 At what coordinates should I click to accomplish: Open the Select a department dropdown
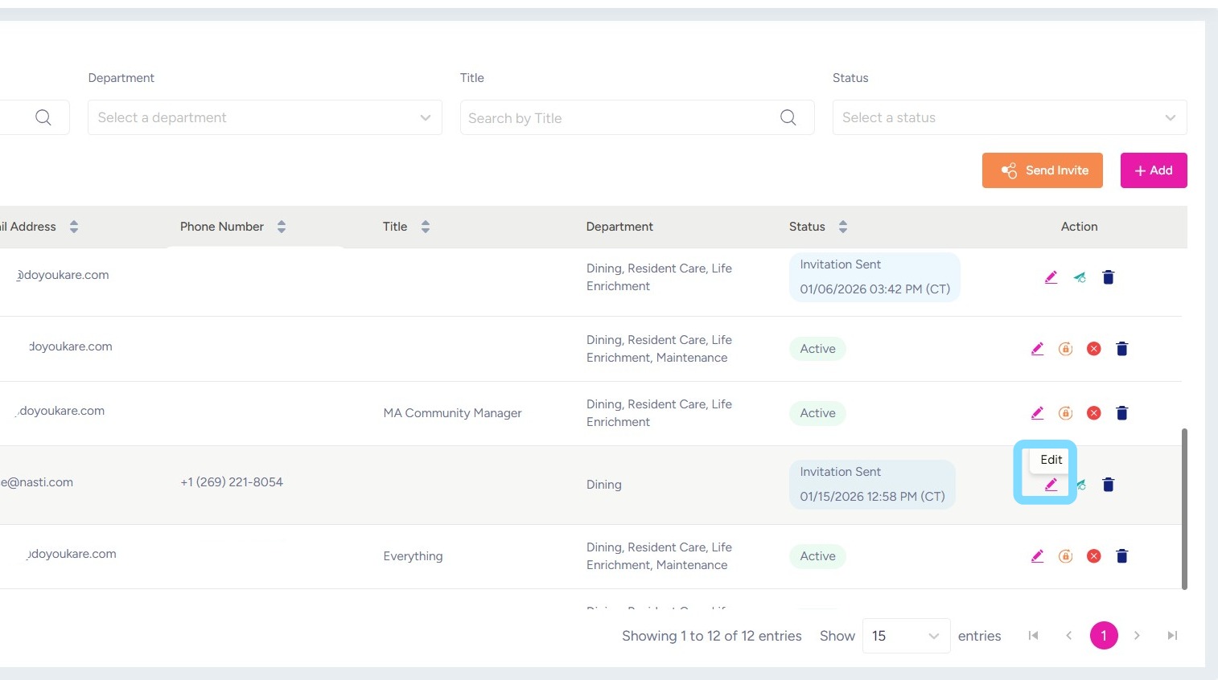[265, 117]
